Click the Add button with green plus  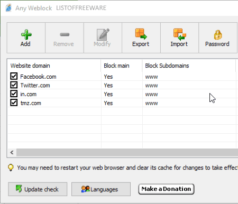tap(26, 38)
